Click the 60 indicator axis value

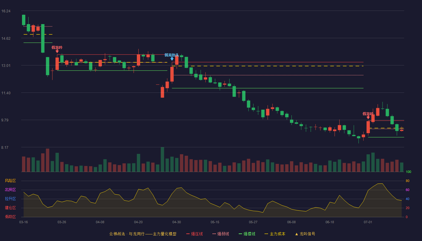point(408,190)
